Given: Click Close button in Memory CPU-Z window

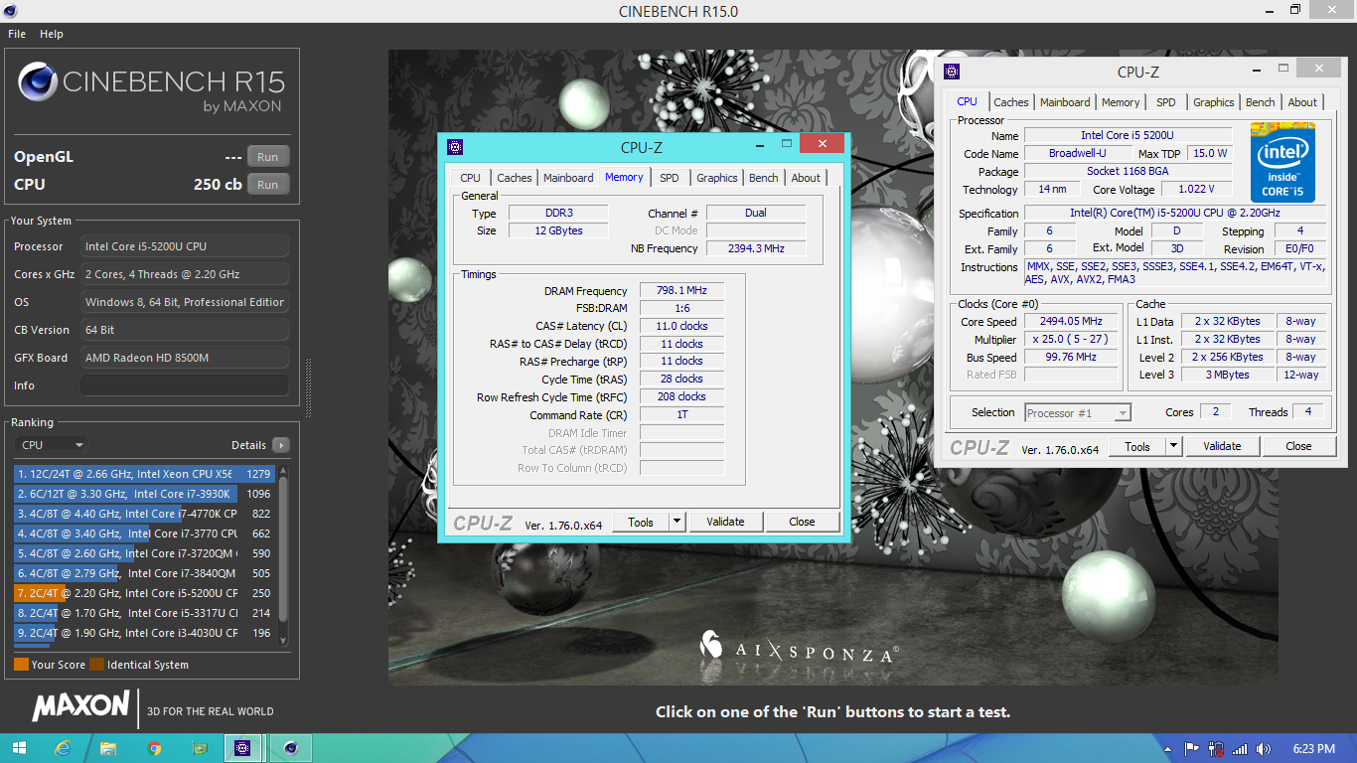Looking at the screenshot, I should click(802, 522).
